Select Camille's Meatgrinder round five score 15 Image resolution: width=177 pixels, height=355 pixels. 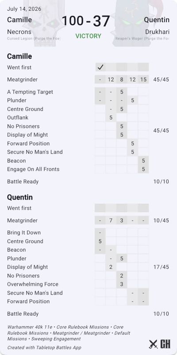(143, 79)
